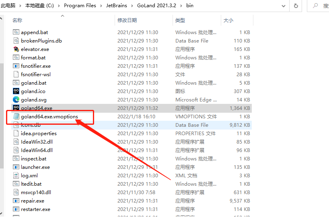329x219 pixels.
Task: Click the goland.ico GO icon
Action: (16, 91)
